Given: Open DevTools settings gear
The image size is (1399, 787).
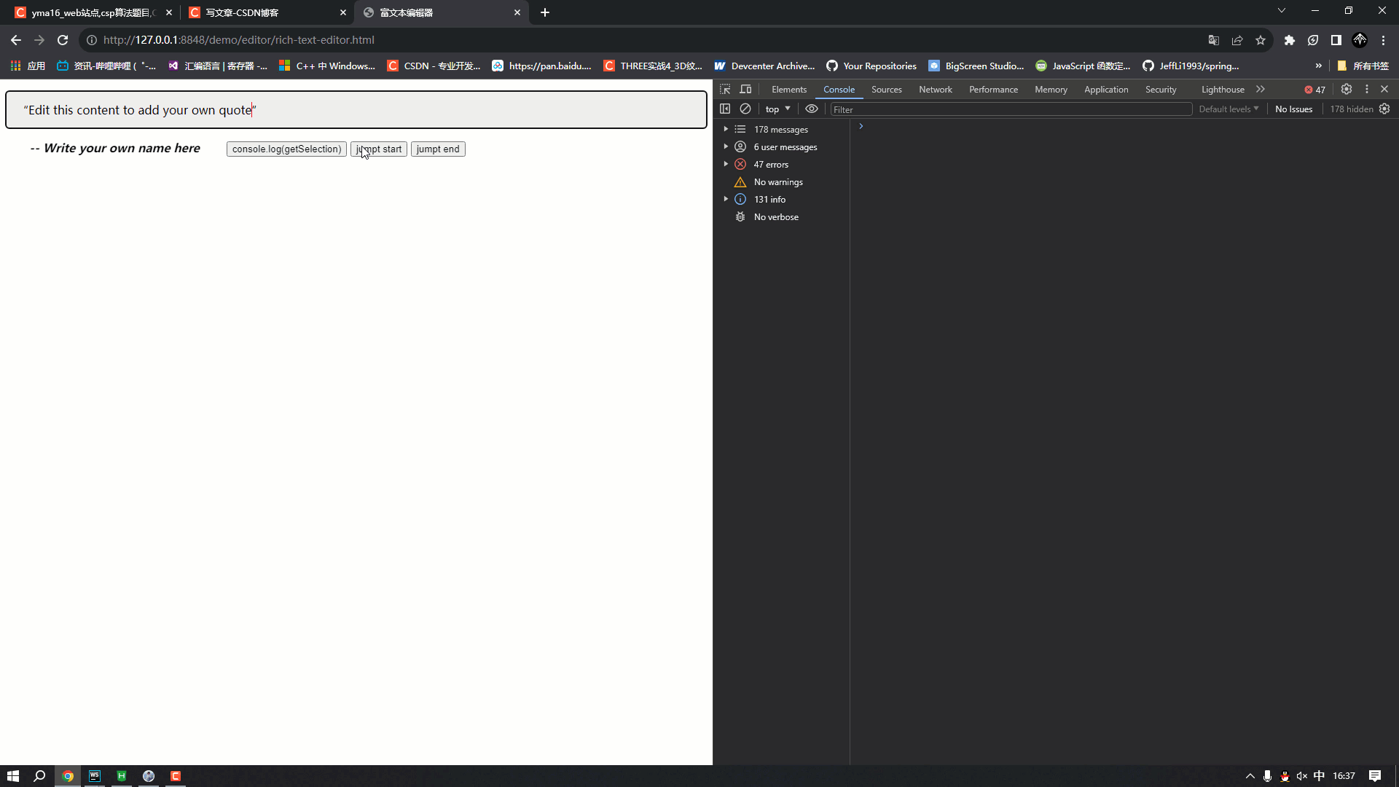Looking at the screenshot, I should tap(1347, 89).
